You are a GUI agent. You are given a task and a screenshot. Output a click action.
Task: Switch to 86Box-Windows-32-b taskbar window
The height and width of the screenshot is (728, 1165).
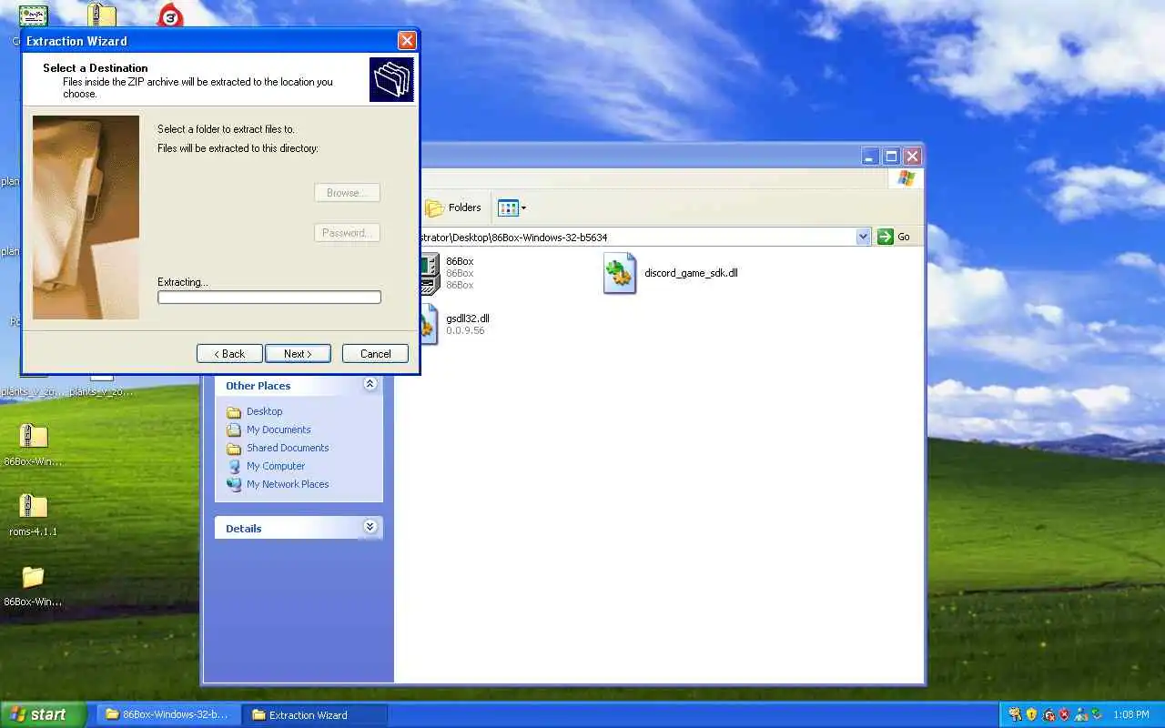(168, 714)
